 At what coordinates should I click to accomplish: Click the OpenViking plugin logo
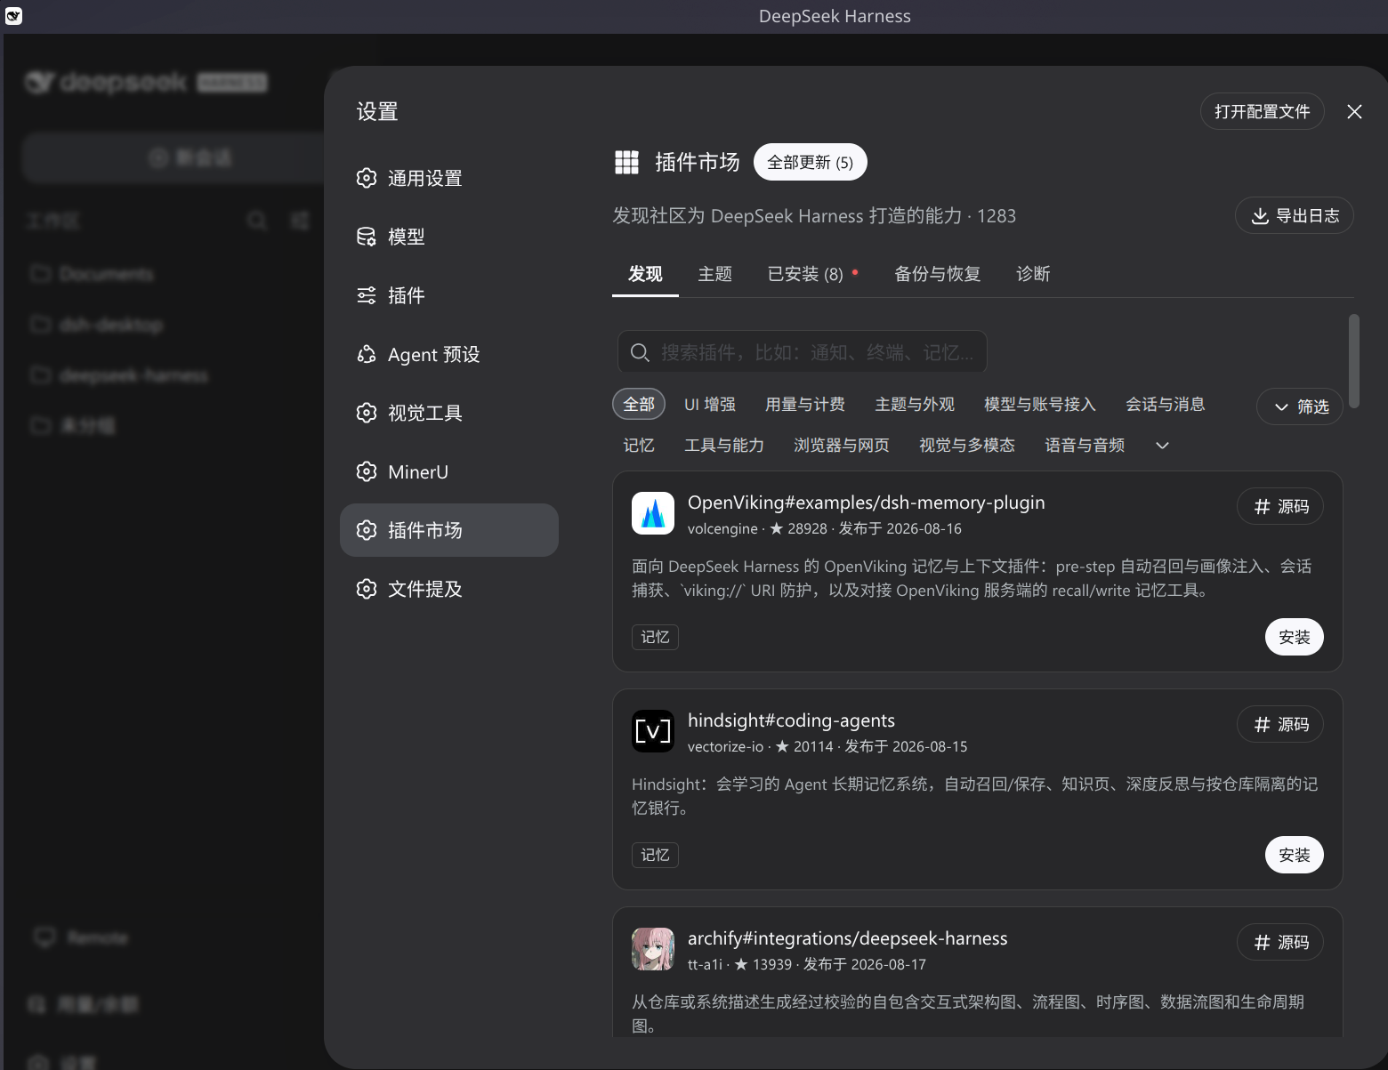point(653,513)
